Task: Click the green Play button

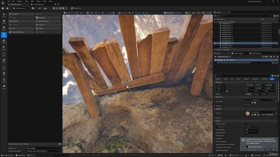Action: click(x=54, y=8)
